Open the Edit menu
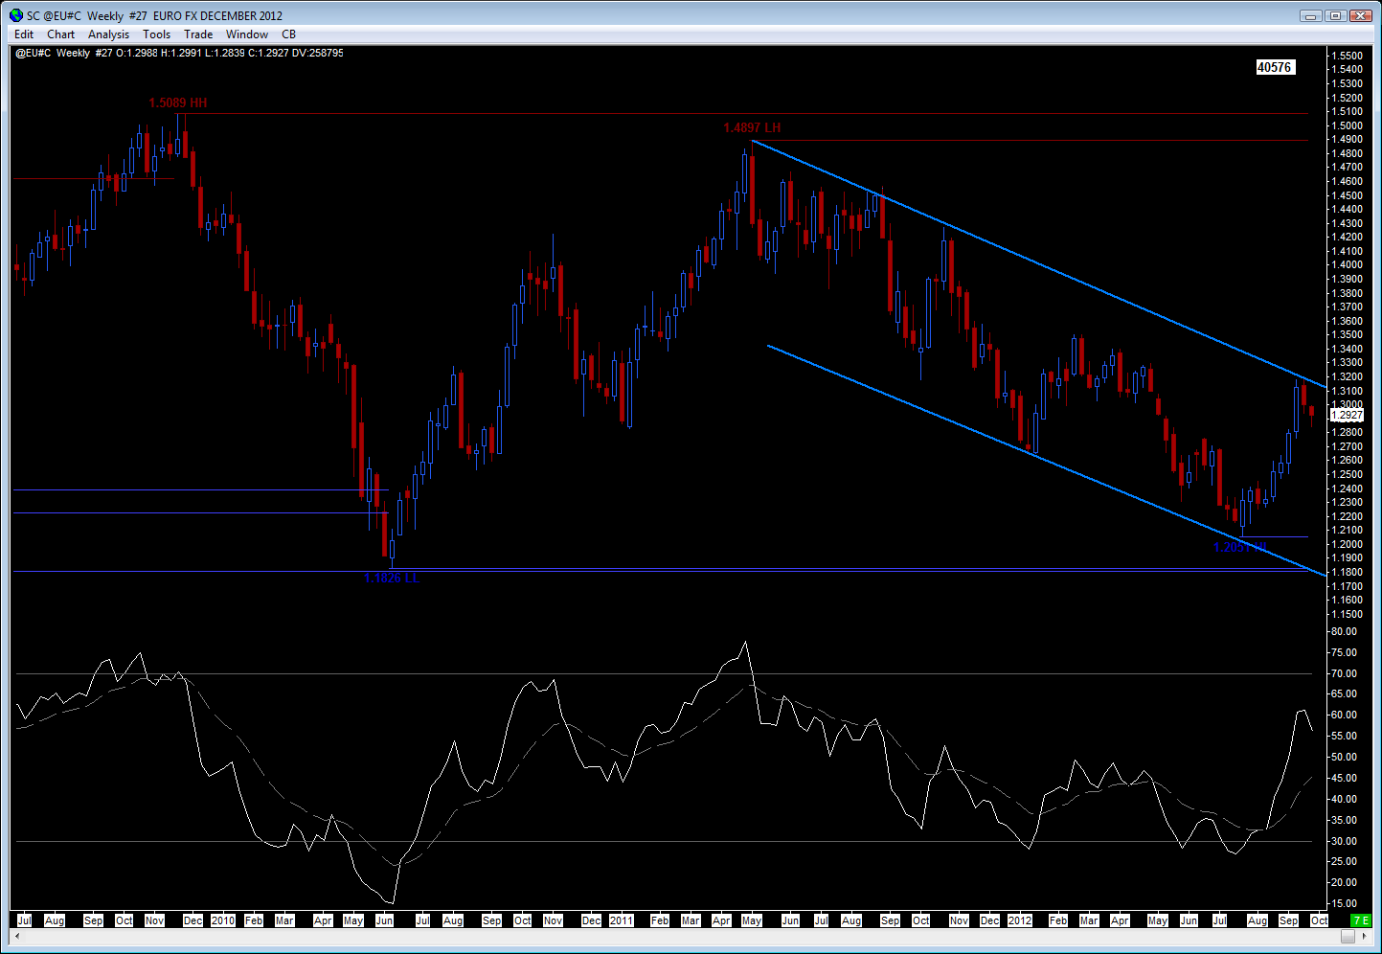This screenshot has width=1382, height=954. pos(24,34)
